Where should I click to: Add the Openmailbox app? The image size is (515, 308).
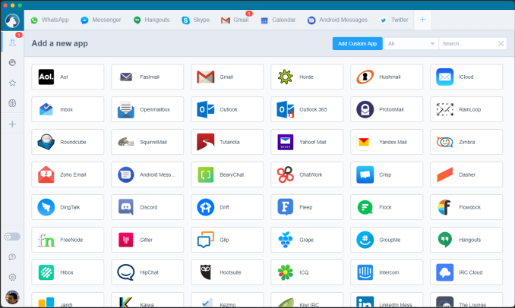[147, 109]
